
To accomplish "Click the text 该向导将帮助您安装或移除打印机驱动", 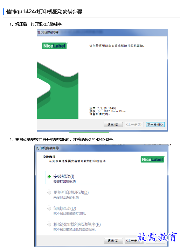I will (x=117, y=46).
